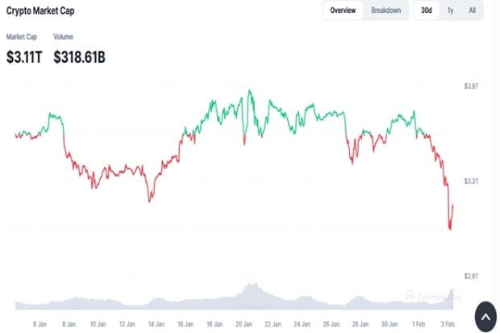Screen dimensions: 500x333
Task: Click the 3 Feb date label
Action: tap(447, 323)
